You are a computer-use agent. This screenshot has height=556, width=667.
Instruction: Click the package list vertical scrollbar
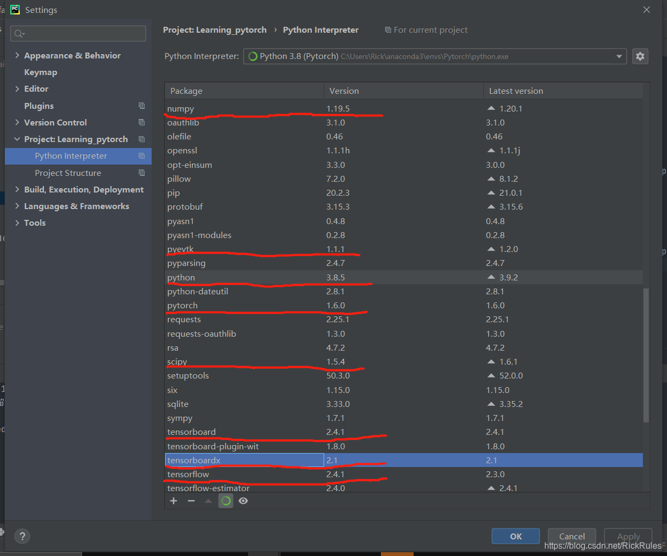coord(646,355)
